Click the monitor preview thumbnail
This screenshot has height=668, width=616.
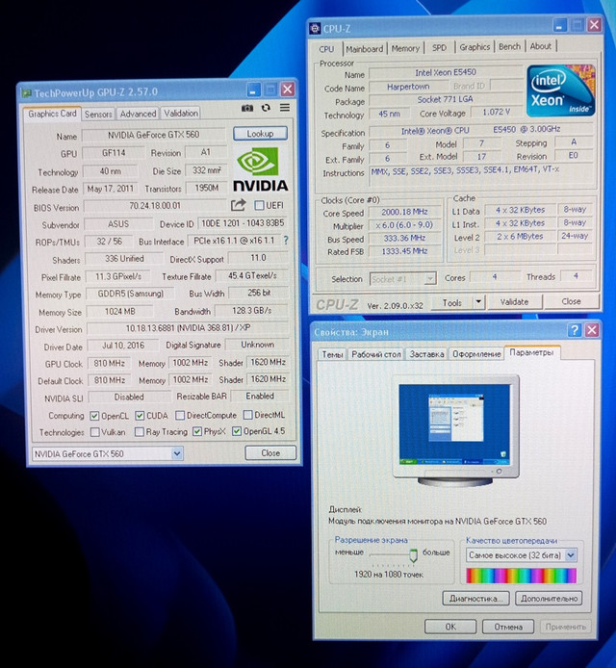pos(455,430)
